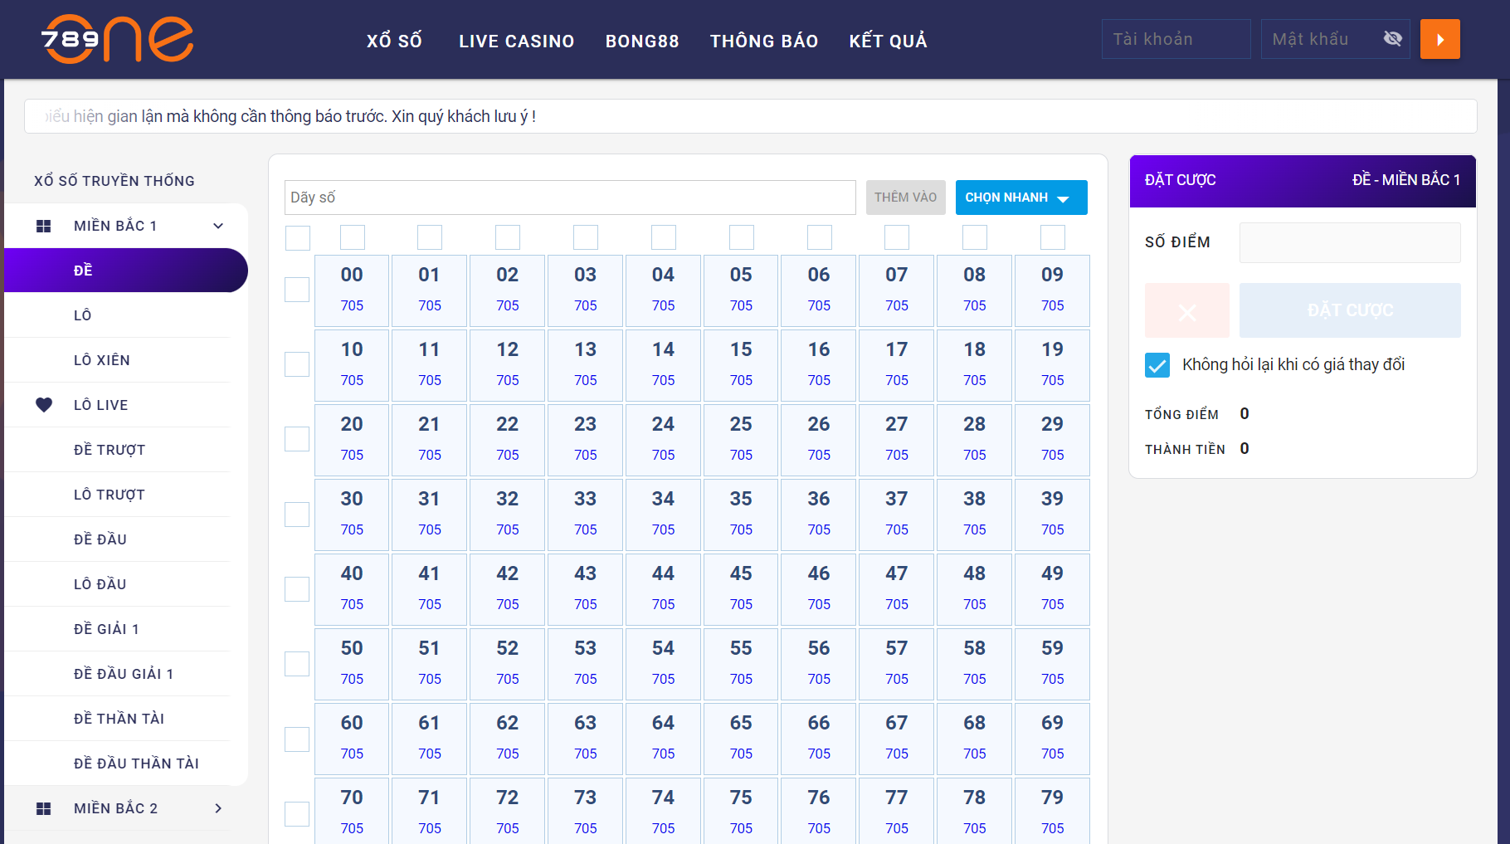The image size is (1510, 844).
Task: Uncheck 'Không hỏi lại khi có giá thay đổi'
Action: point(1157,365)
